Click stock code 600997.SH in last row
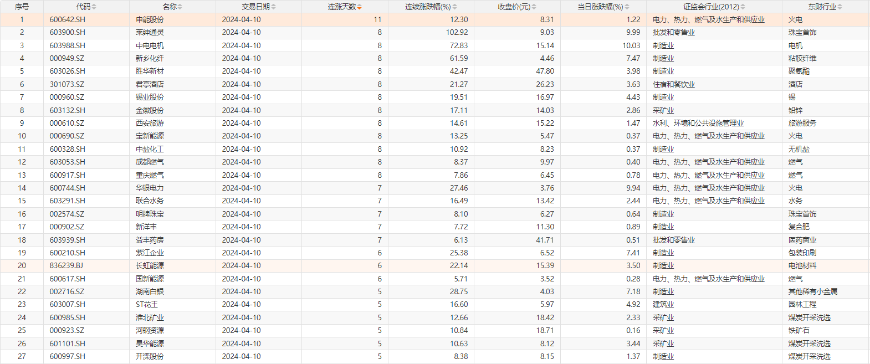Image resolution: width=870 pixels, height=364 pixels. pyautogui.click(x=68, y=356)
